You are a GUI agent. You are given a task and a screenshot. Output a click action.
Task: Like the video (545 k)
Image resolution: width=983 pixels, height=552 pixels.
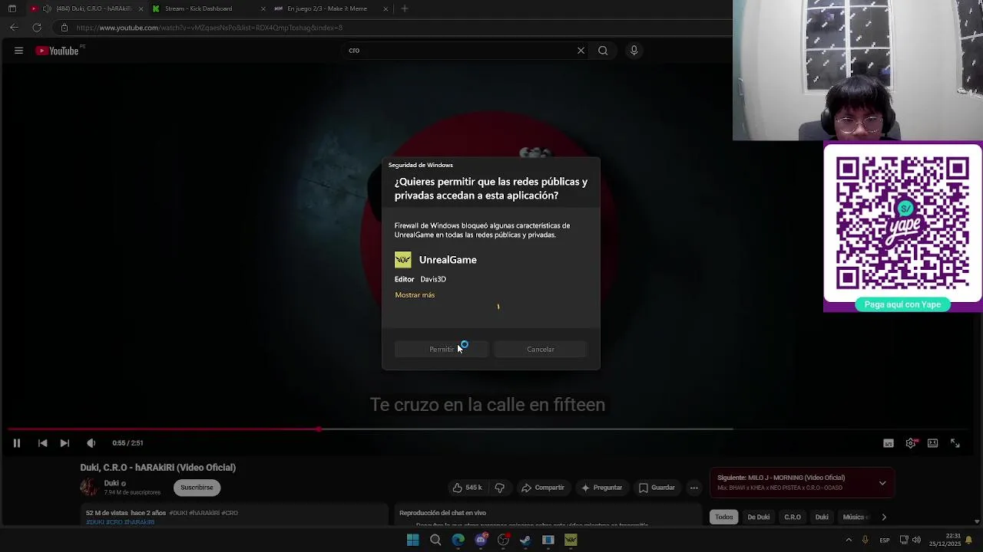click(467, 488)
